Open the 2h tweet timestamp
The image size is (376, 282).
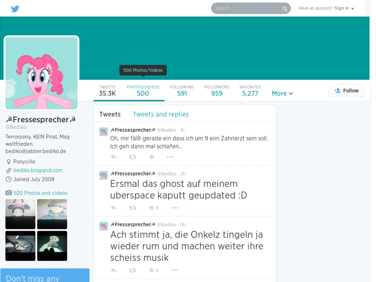pos(183,174)
